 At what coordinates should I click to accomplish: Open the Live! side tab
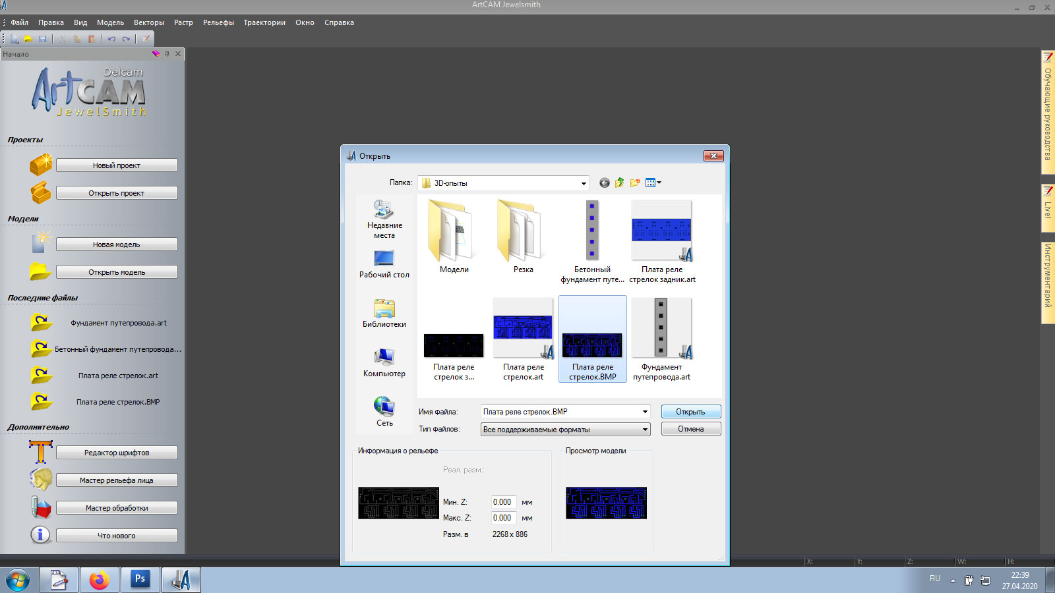1048,208
